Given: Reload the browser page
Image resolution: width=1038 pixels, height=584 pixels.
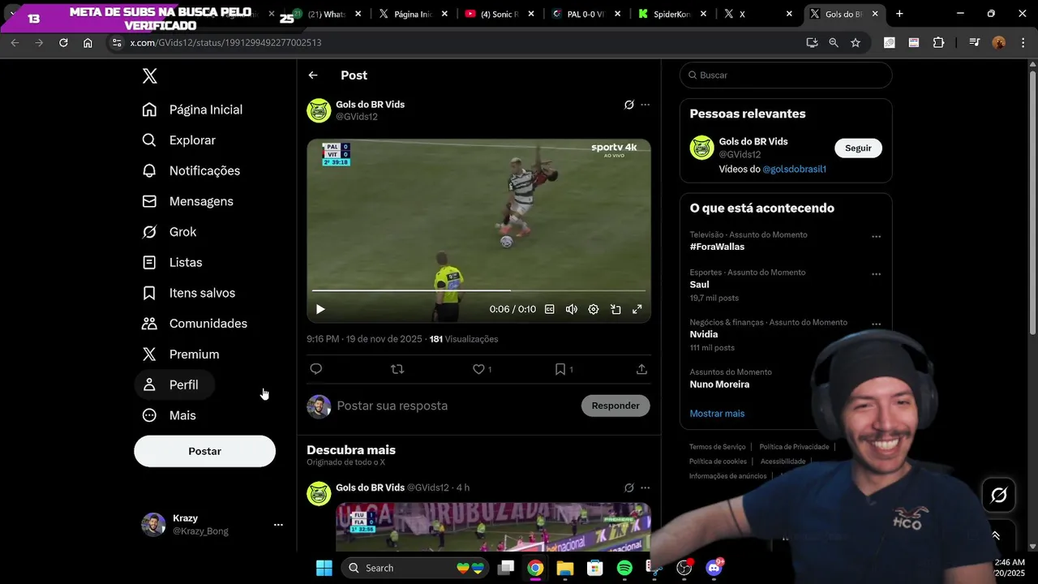Looking at the screenshot, I should pyautogui.click(x=63, y=43).
